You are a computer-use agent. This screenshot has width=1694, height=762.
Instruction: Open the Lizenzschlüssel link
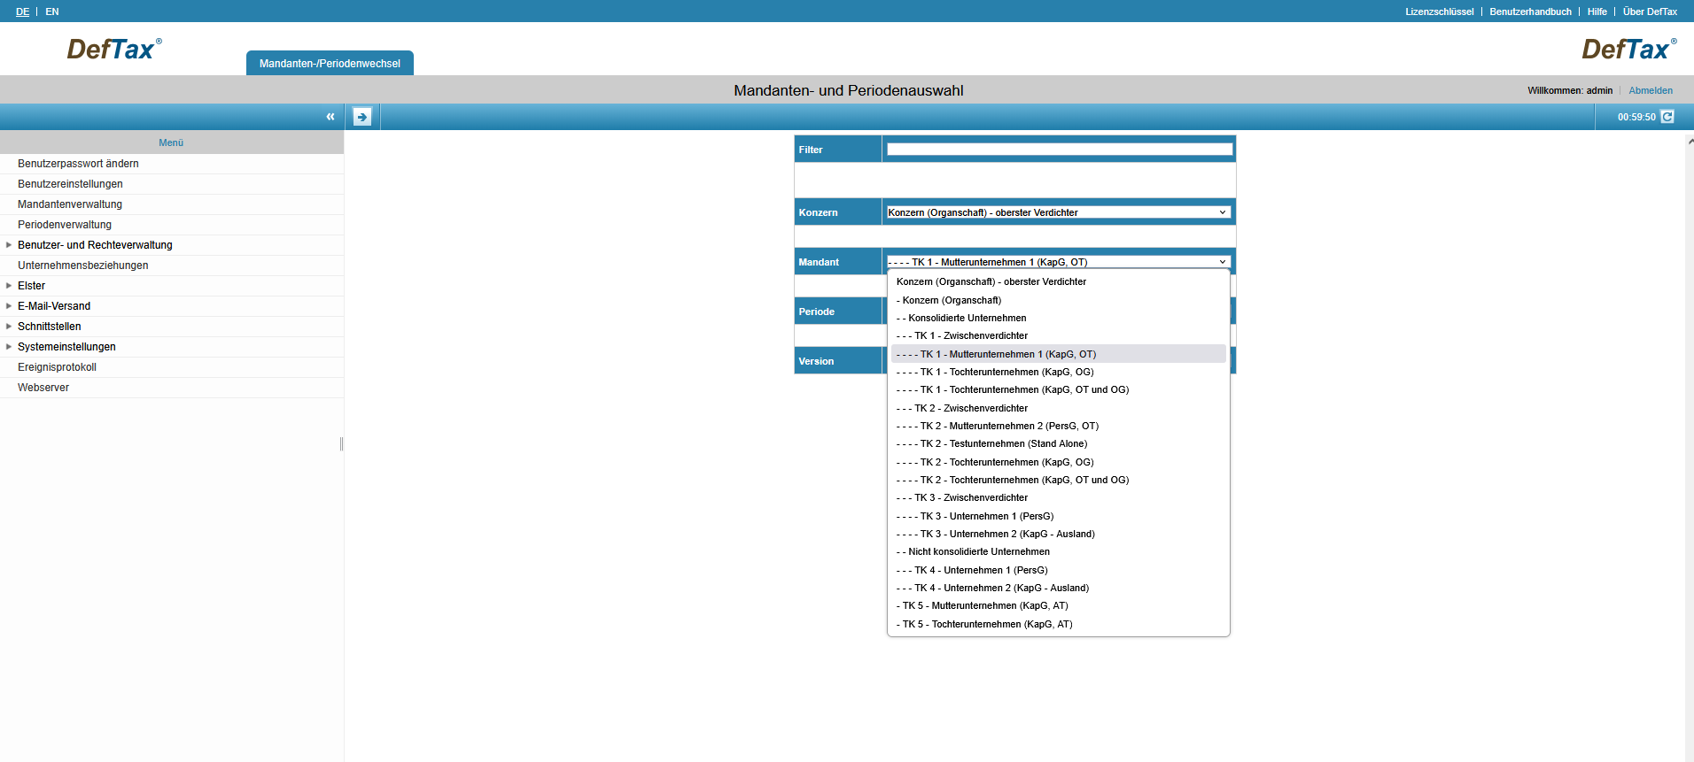pos(1439,12)
